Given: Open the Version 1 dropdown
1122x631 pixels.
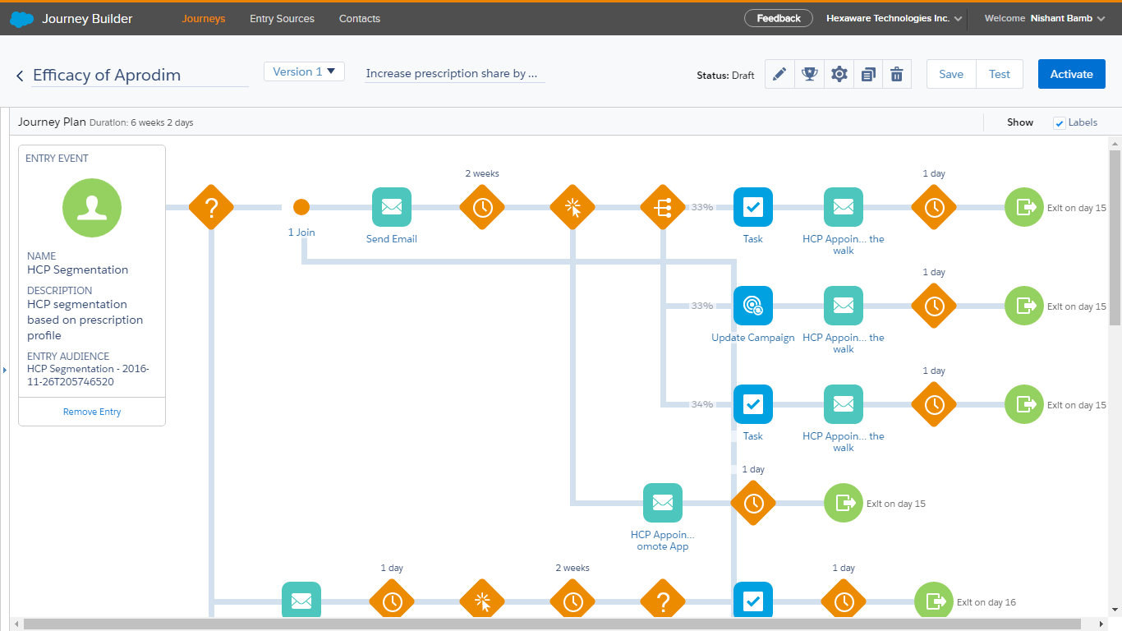Looking at the screenshot, I should (304, 72).
